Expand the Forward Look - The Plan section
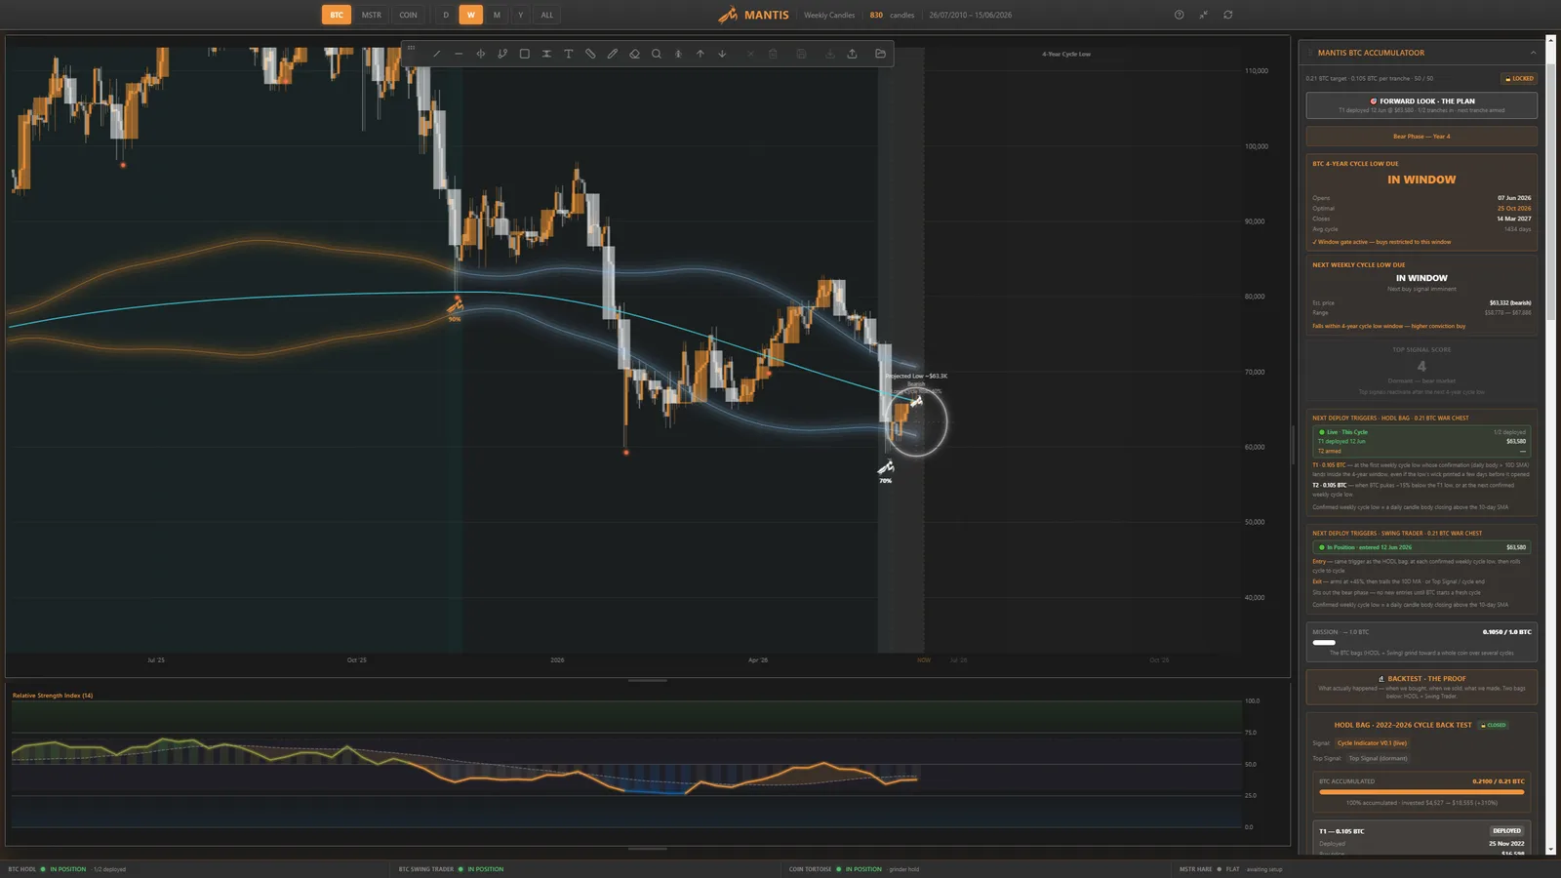The height and width of the screenshot is (878, 1561). 1421,104
